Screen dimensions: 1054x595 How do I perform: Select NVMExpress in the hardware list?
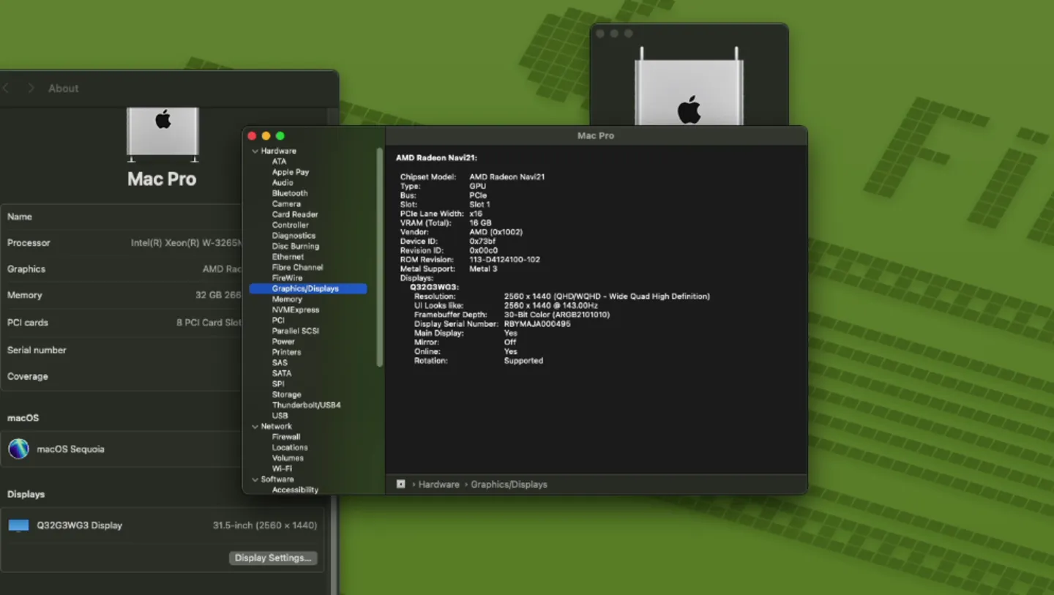[295, 310]
